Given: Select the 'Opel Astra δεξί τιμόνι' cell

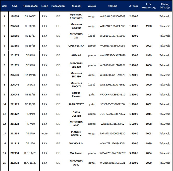Looking at the screenshot, I should coord(76,16).
